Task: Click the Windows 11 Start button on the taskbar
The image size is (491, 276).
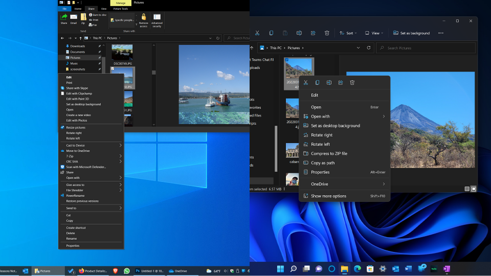Action: [280, 268]
